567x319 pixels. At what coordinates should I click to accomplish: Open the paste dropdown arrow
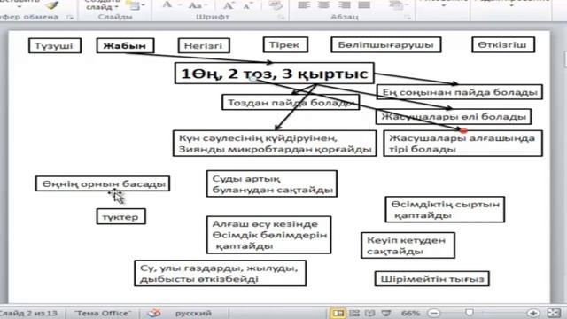(19, 6)
